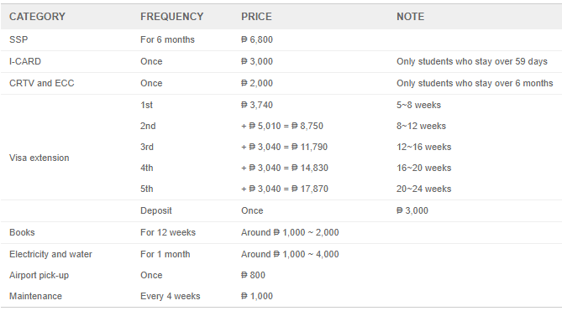Click the 12~16 weeks note
Image resolution: width=562 pixels, height=311 pixels.
click(423, 147)
